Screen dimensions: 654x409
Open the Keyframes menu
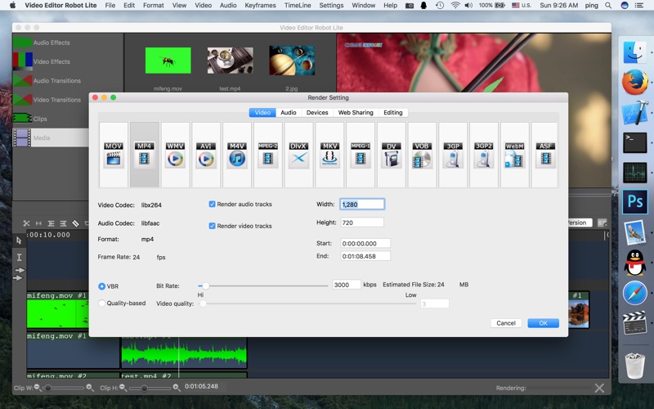coord(260,6)
